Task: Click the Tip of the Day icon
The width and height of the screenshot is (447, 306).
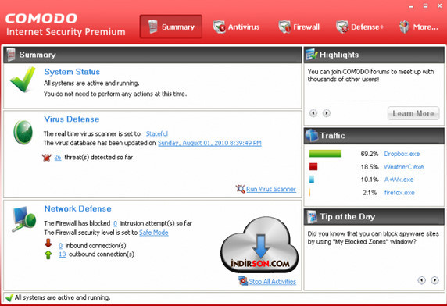Action: (312, 216)
